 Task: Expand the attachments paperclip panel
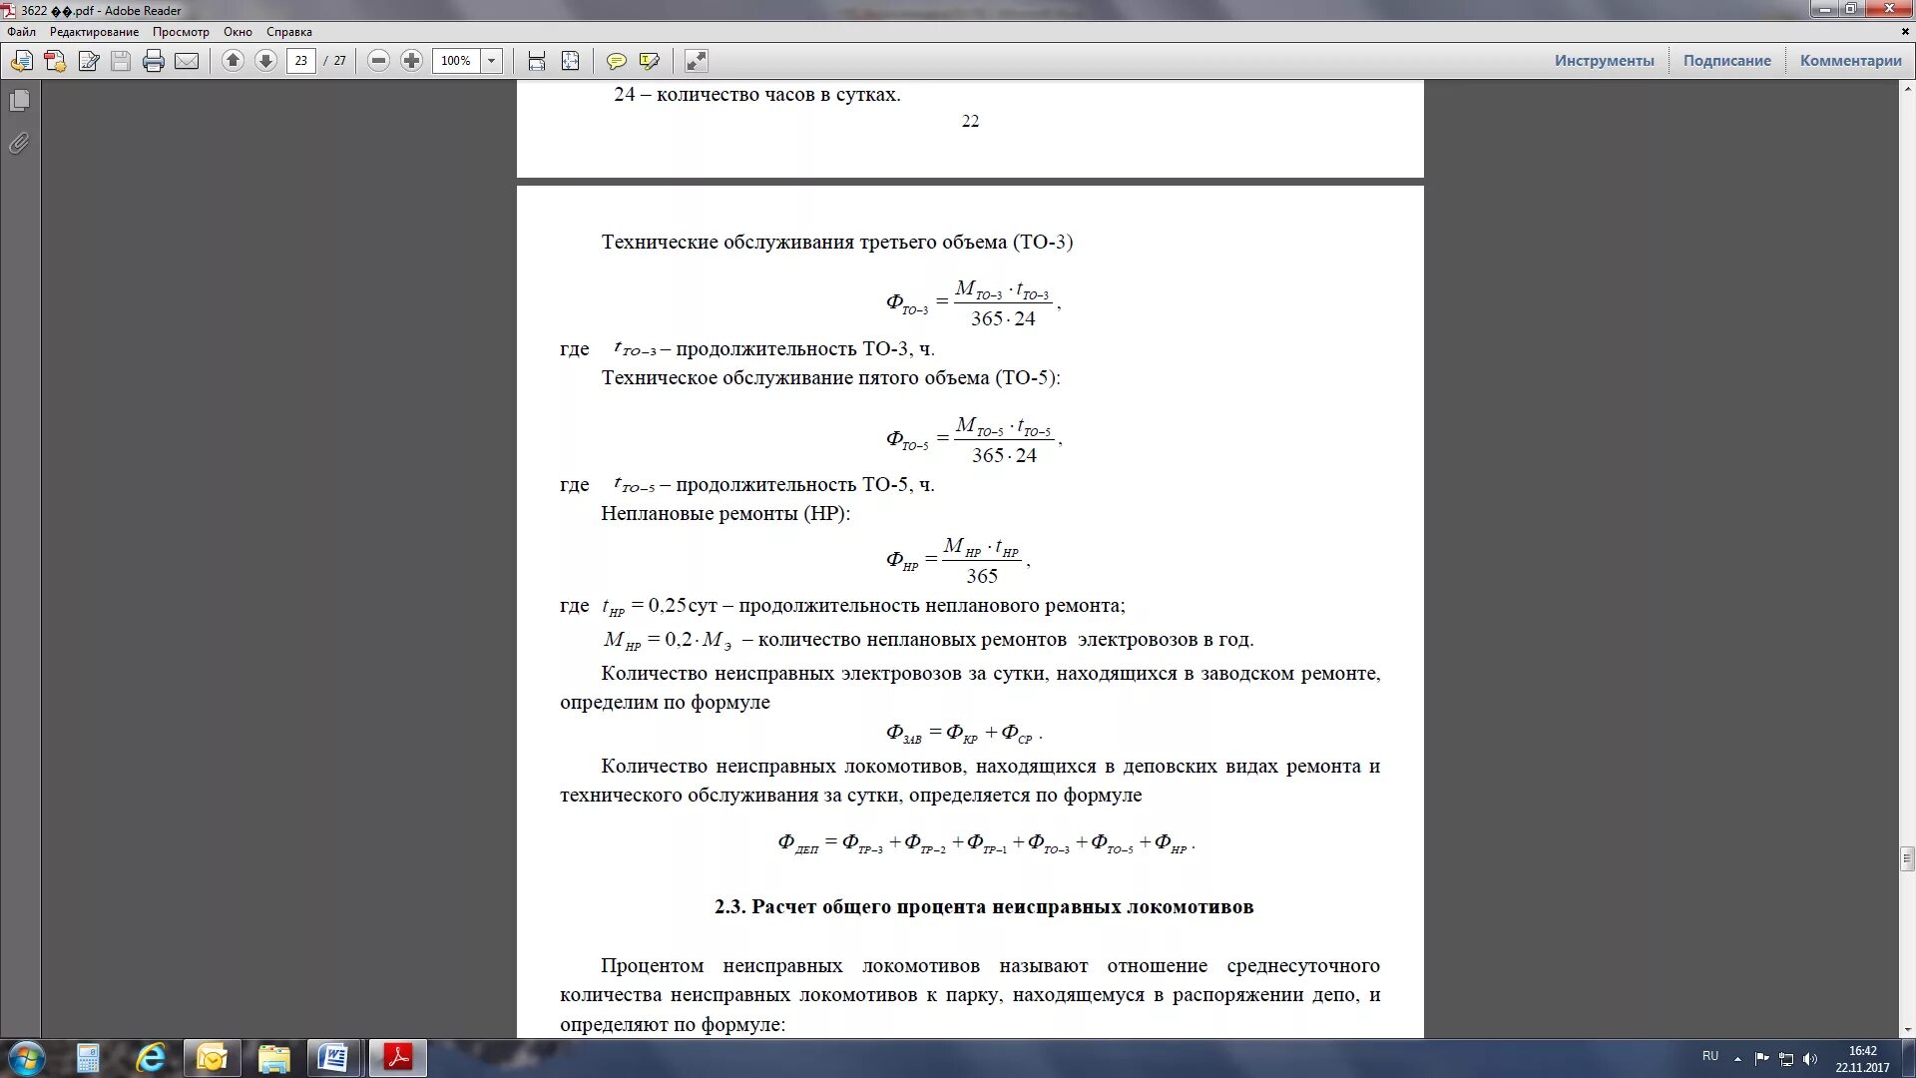pos(19,144)
